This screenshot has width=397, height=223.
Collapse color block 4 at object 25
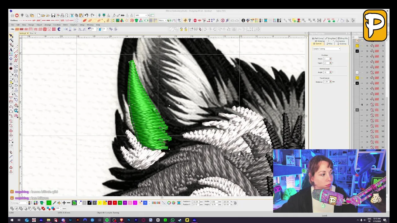[x=354, y=83]
